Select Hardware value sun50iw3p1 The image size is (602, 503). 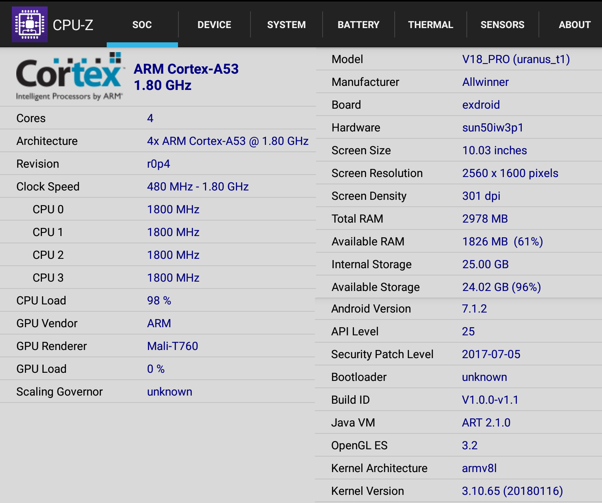[x=493, y=128]
